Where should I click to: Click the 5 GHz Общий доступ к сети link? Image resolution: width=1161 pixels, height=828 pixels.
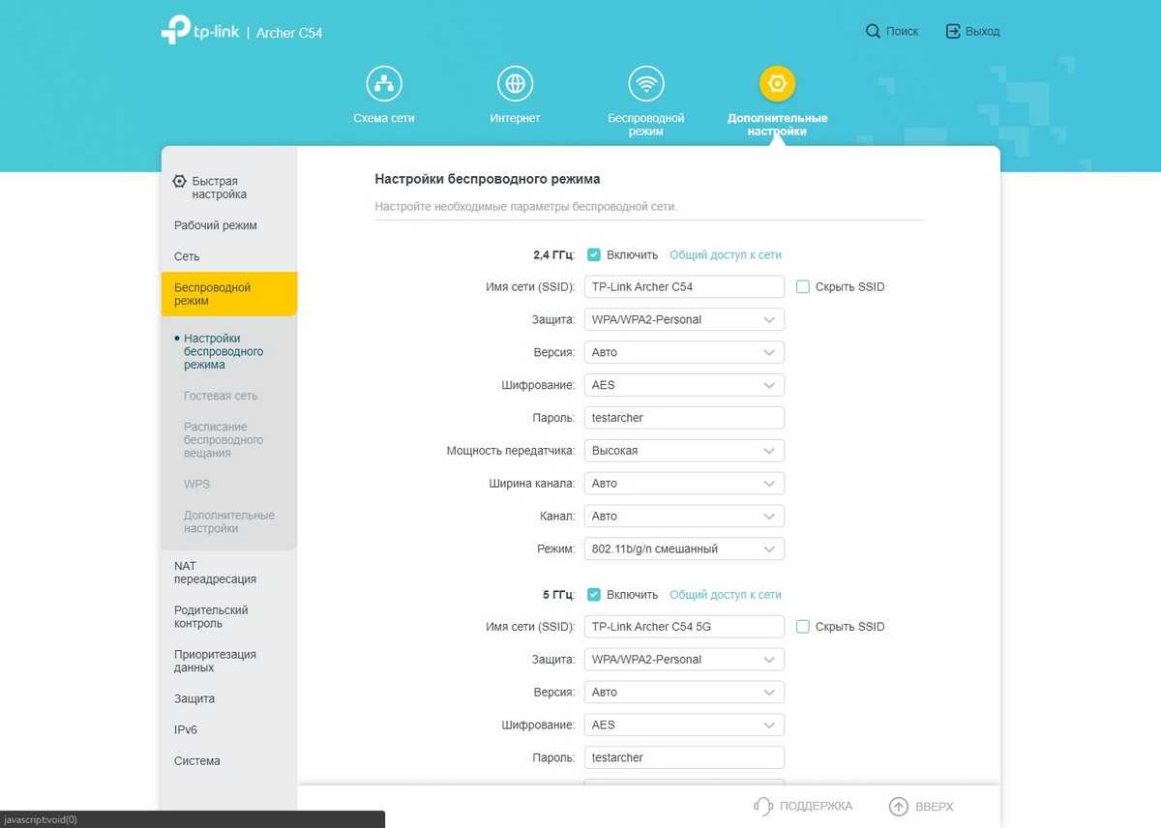(725, 595)
